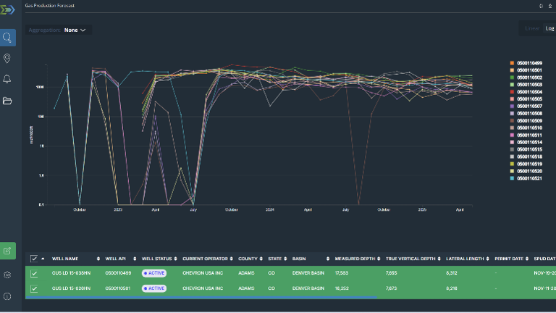The image size is (556, 313).
Task: Click the ACTIVE status badge in first row
Action: click(154, 273)
